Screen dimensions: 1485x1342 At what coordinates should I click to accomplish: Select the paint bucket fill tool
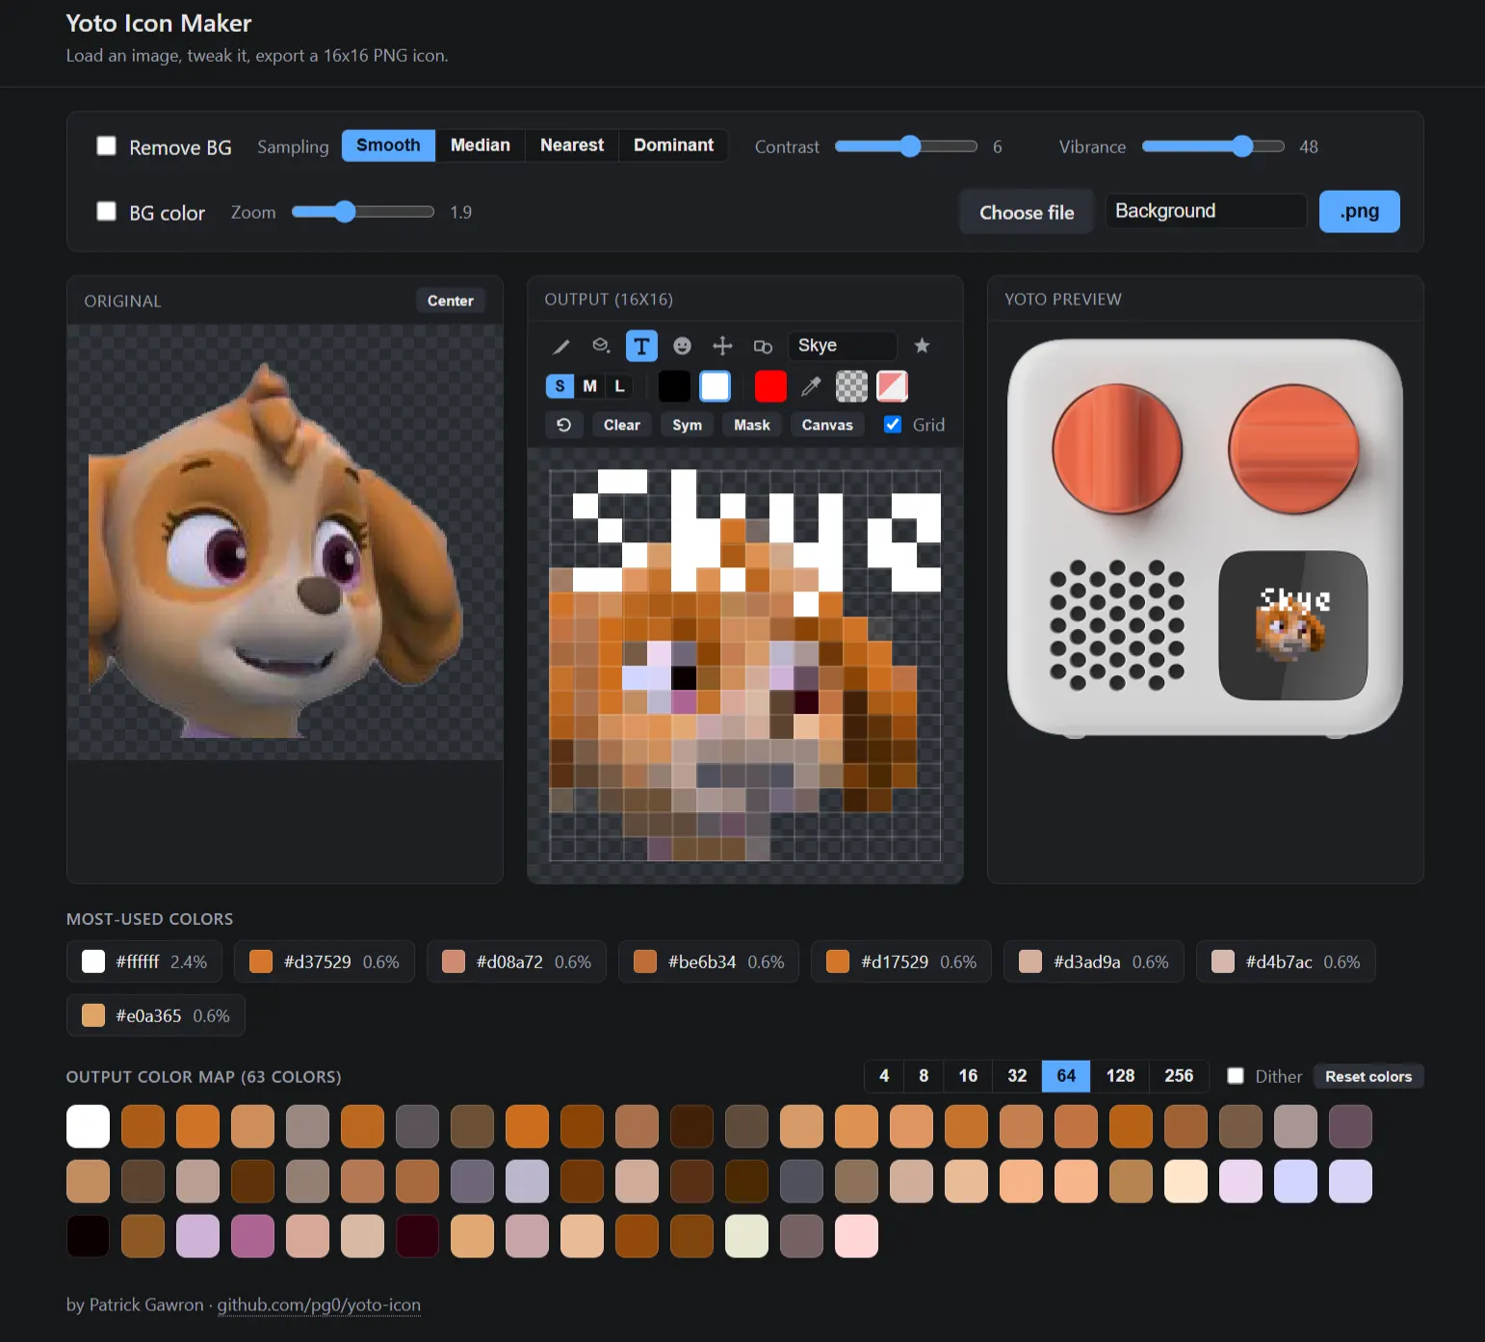tap(601, 346)
